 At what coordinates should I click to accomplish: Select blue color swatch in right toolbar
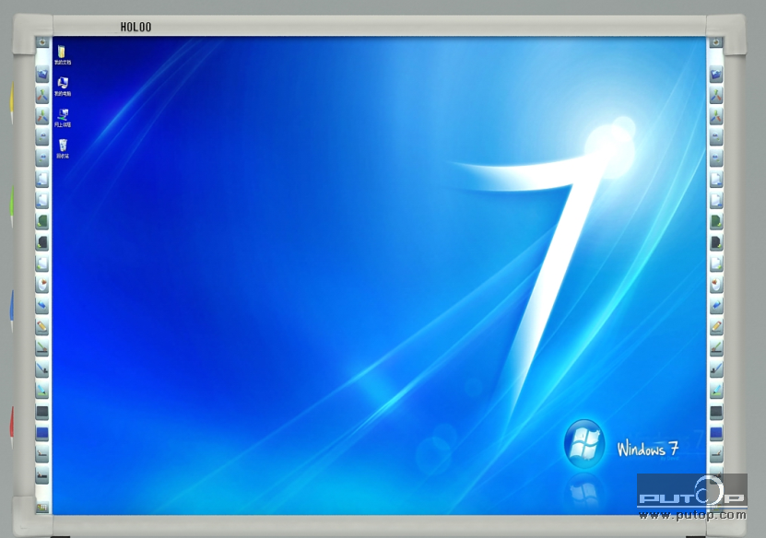point(716,433)
